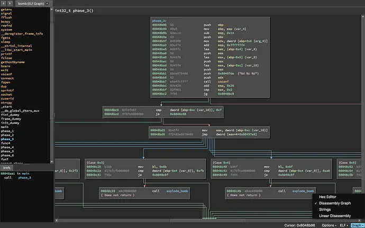Image resolution: width=365 pixels, height=228 pixels.
Task: Select fclose in the function list
Action: point(6,58)
